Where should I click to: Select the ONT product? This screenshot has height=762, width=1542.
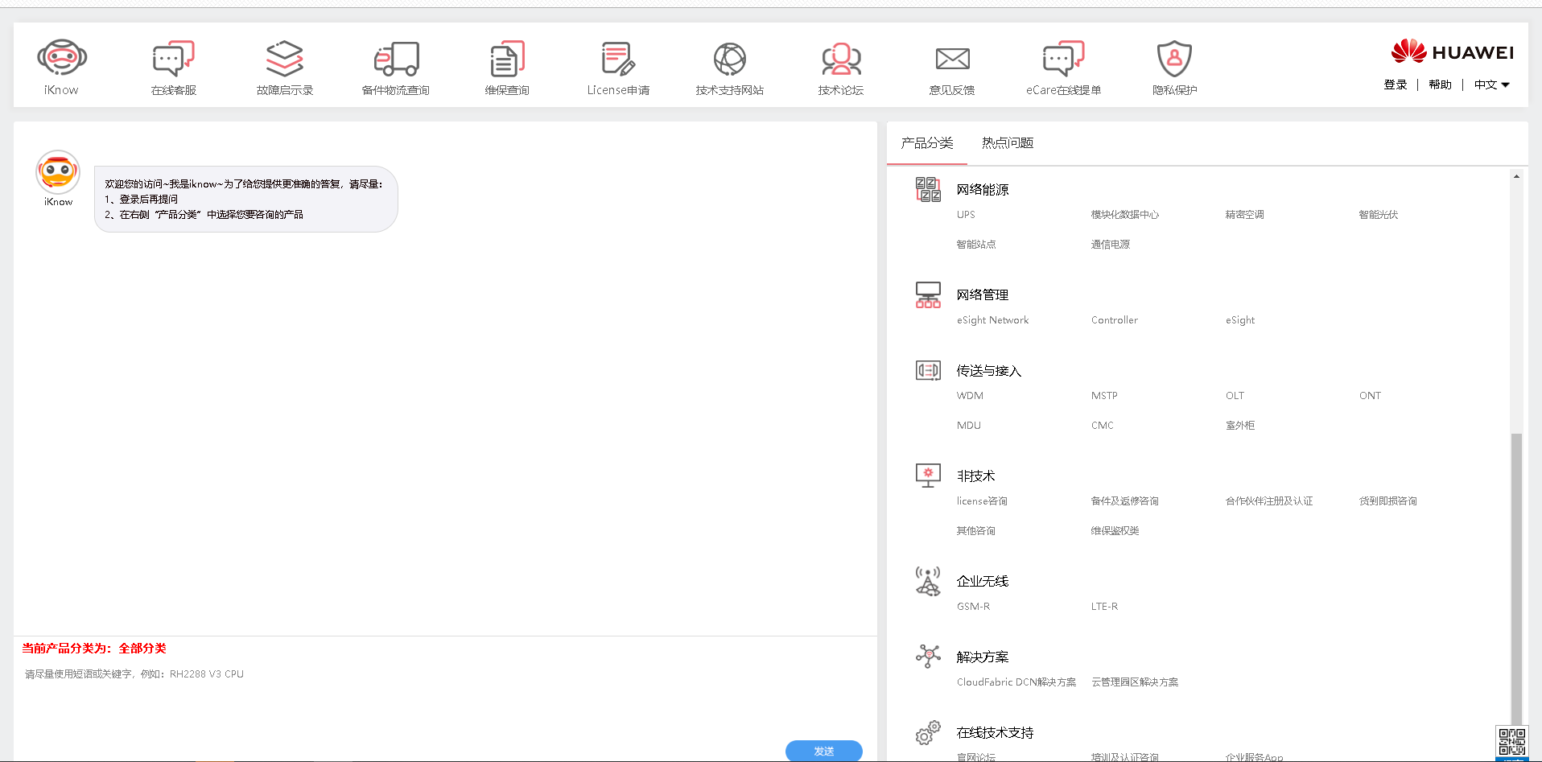point(1370,396)
